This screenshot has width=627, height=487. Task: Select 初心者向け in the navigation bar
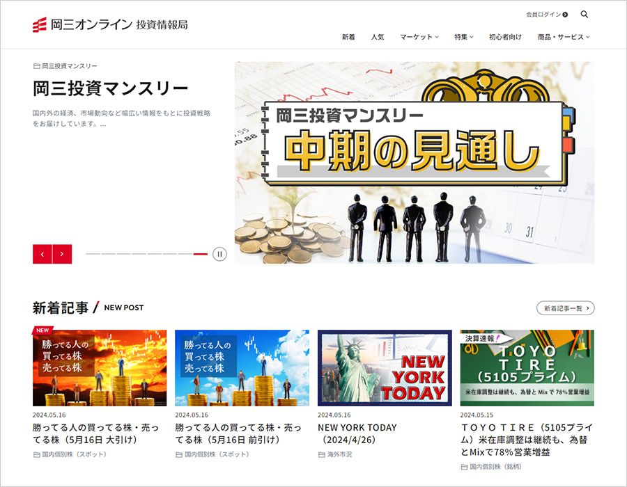pyautogui.click(x=506, y=37)
